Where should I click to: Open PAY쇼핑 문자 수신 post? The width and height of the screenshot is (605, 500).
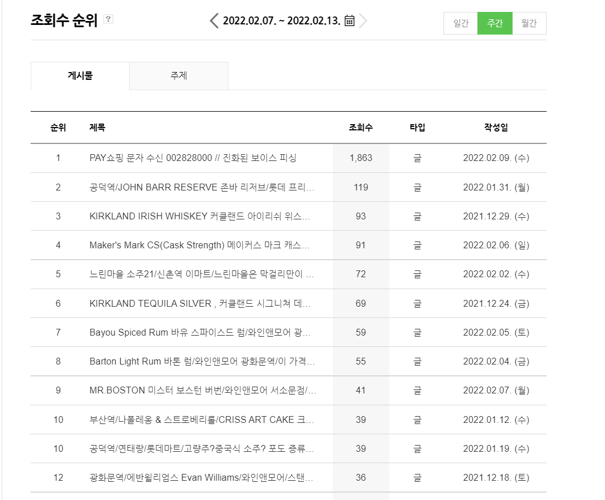pos(193,158)
